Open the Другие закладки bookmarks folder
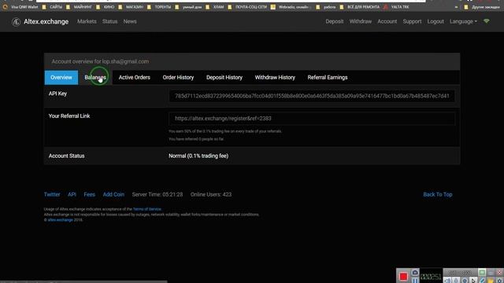The width and height of the screenshot is (504, 283). pyautogui.click(x=482, y=7)
